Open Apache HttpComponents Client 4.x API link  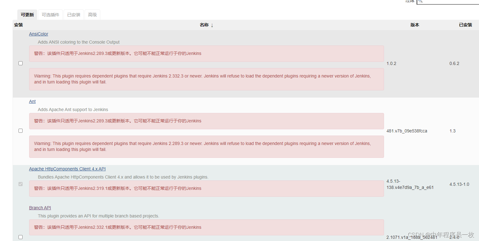[x=67, y=169]
